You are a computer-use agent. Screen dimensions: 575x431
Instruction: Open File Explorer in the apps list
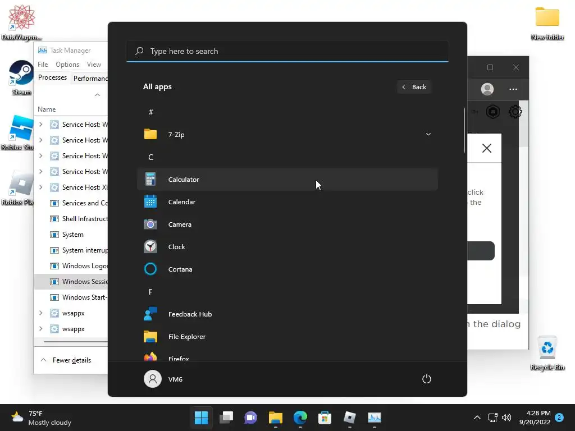point(287,337)
